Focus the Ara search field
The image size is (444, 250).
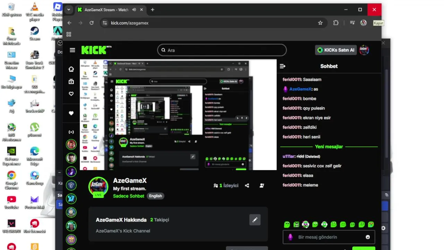(222, 50)
